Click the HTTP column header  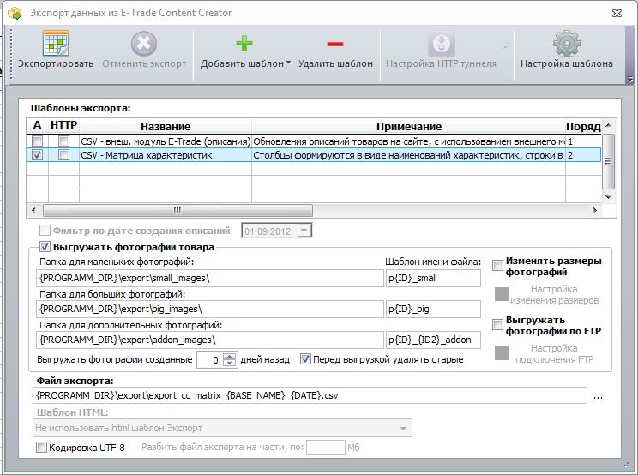(x=63, y=126)
